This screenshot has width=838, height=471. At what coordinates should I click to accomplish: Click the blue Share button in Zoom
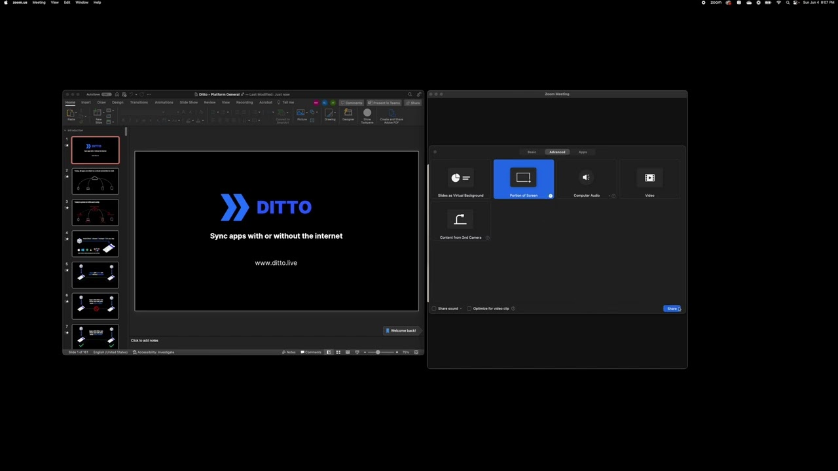672,309
